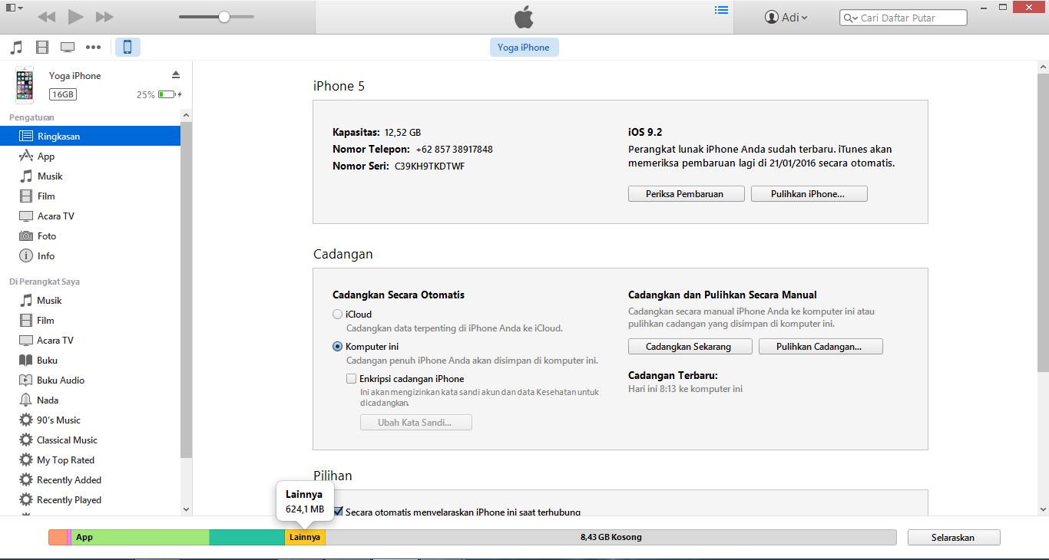1049x560 pixels.
Task: Click the main pane scrollbar up arrow
Action: [1043, 68]
